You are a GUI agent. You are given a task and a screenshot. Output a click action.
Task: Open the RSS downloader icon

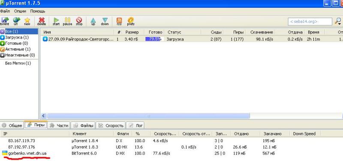point(119,21)
